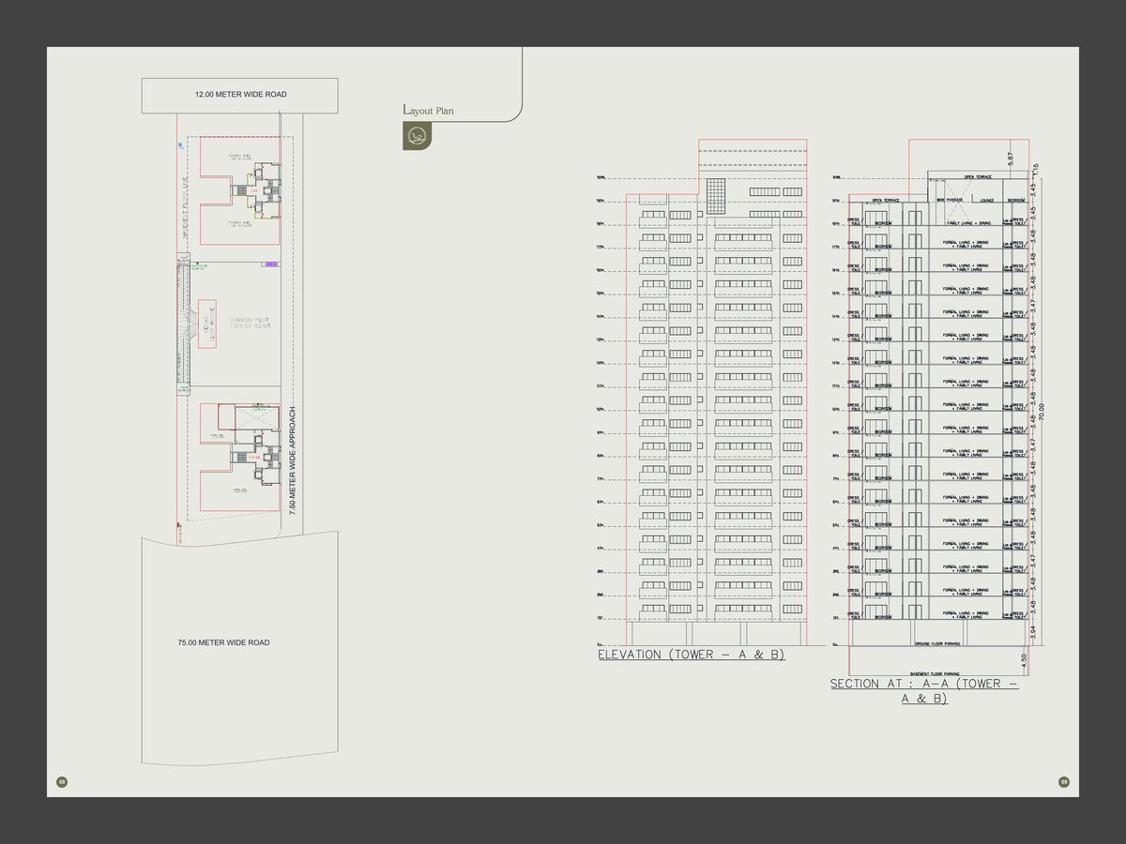Click the page 08 number badge
This screenshot has height=844, width=1126.
pos(62,782)
